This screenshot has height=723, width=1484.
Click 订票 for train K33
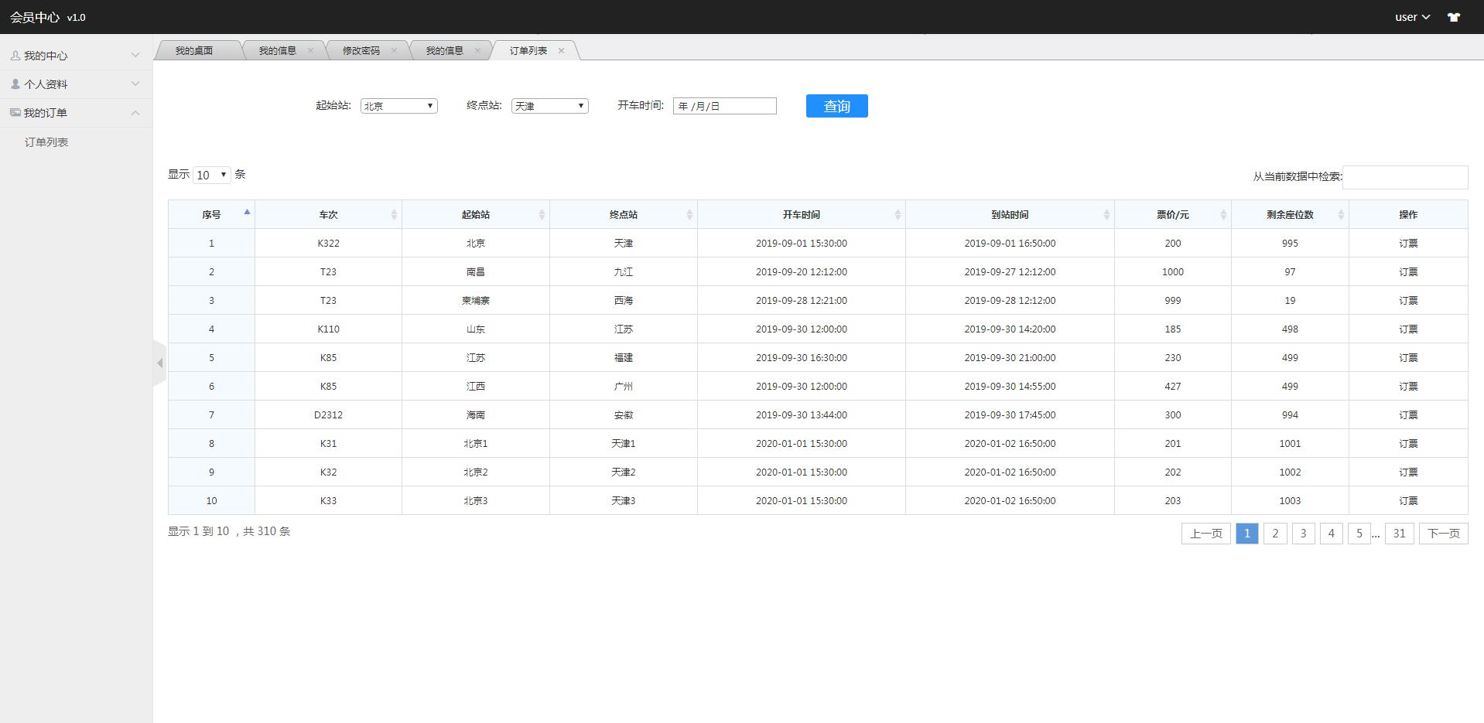pos(1408,501)
